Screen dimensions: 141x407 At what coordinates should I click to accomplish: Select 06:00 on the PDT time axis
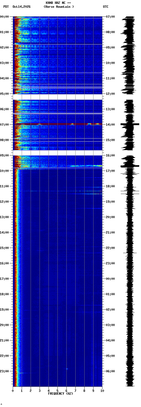click(x=4, y=109)
